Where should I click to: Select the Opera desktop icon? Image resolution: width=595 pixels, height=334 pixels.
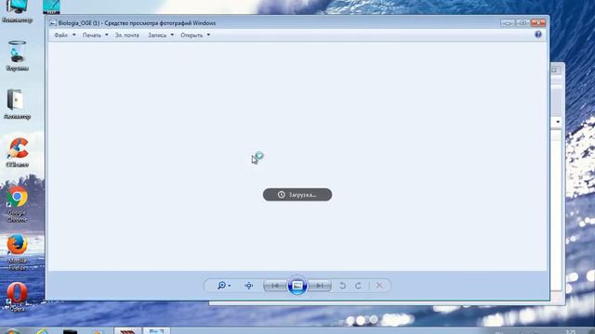tap(17, 297)
